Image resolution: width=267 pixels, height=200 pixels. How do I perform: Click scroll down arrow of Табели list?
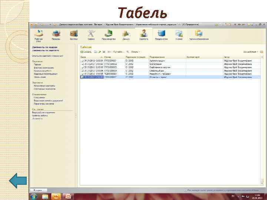[262, 183]
